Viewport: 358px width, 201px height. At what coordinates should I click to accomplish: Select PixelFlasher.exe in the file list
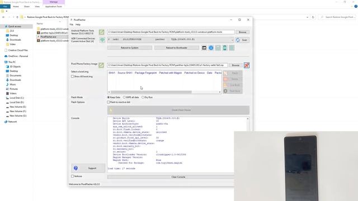48,37
